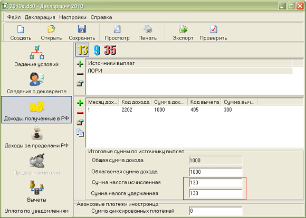Save declaration with Сохранить icon

click(82, 29)
